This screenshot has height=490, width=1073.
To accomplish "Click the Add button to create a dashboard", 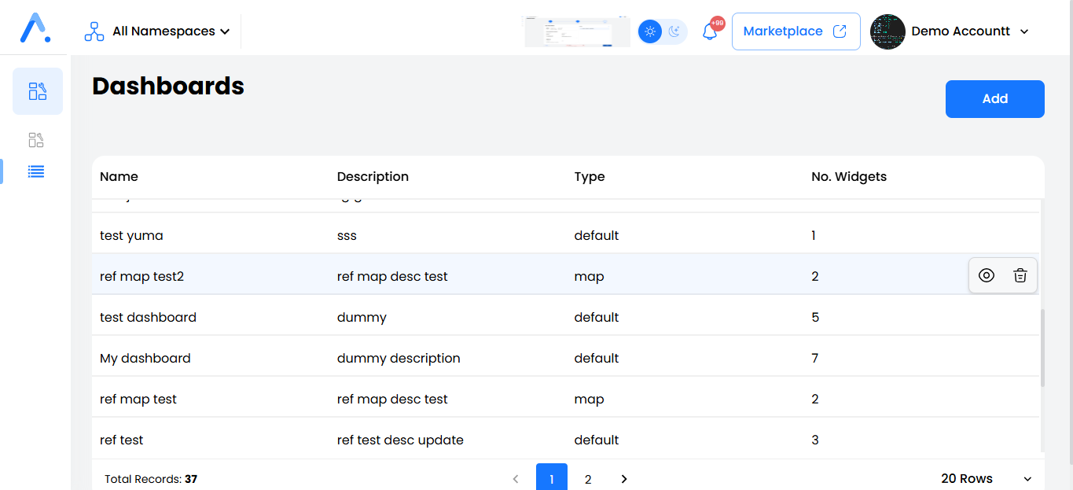I will pyautogui.click(x=994, y=98).
